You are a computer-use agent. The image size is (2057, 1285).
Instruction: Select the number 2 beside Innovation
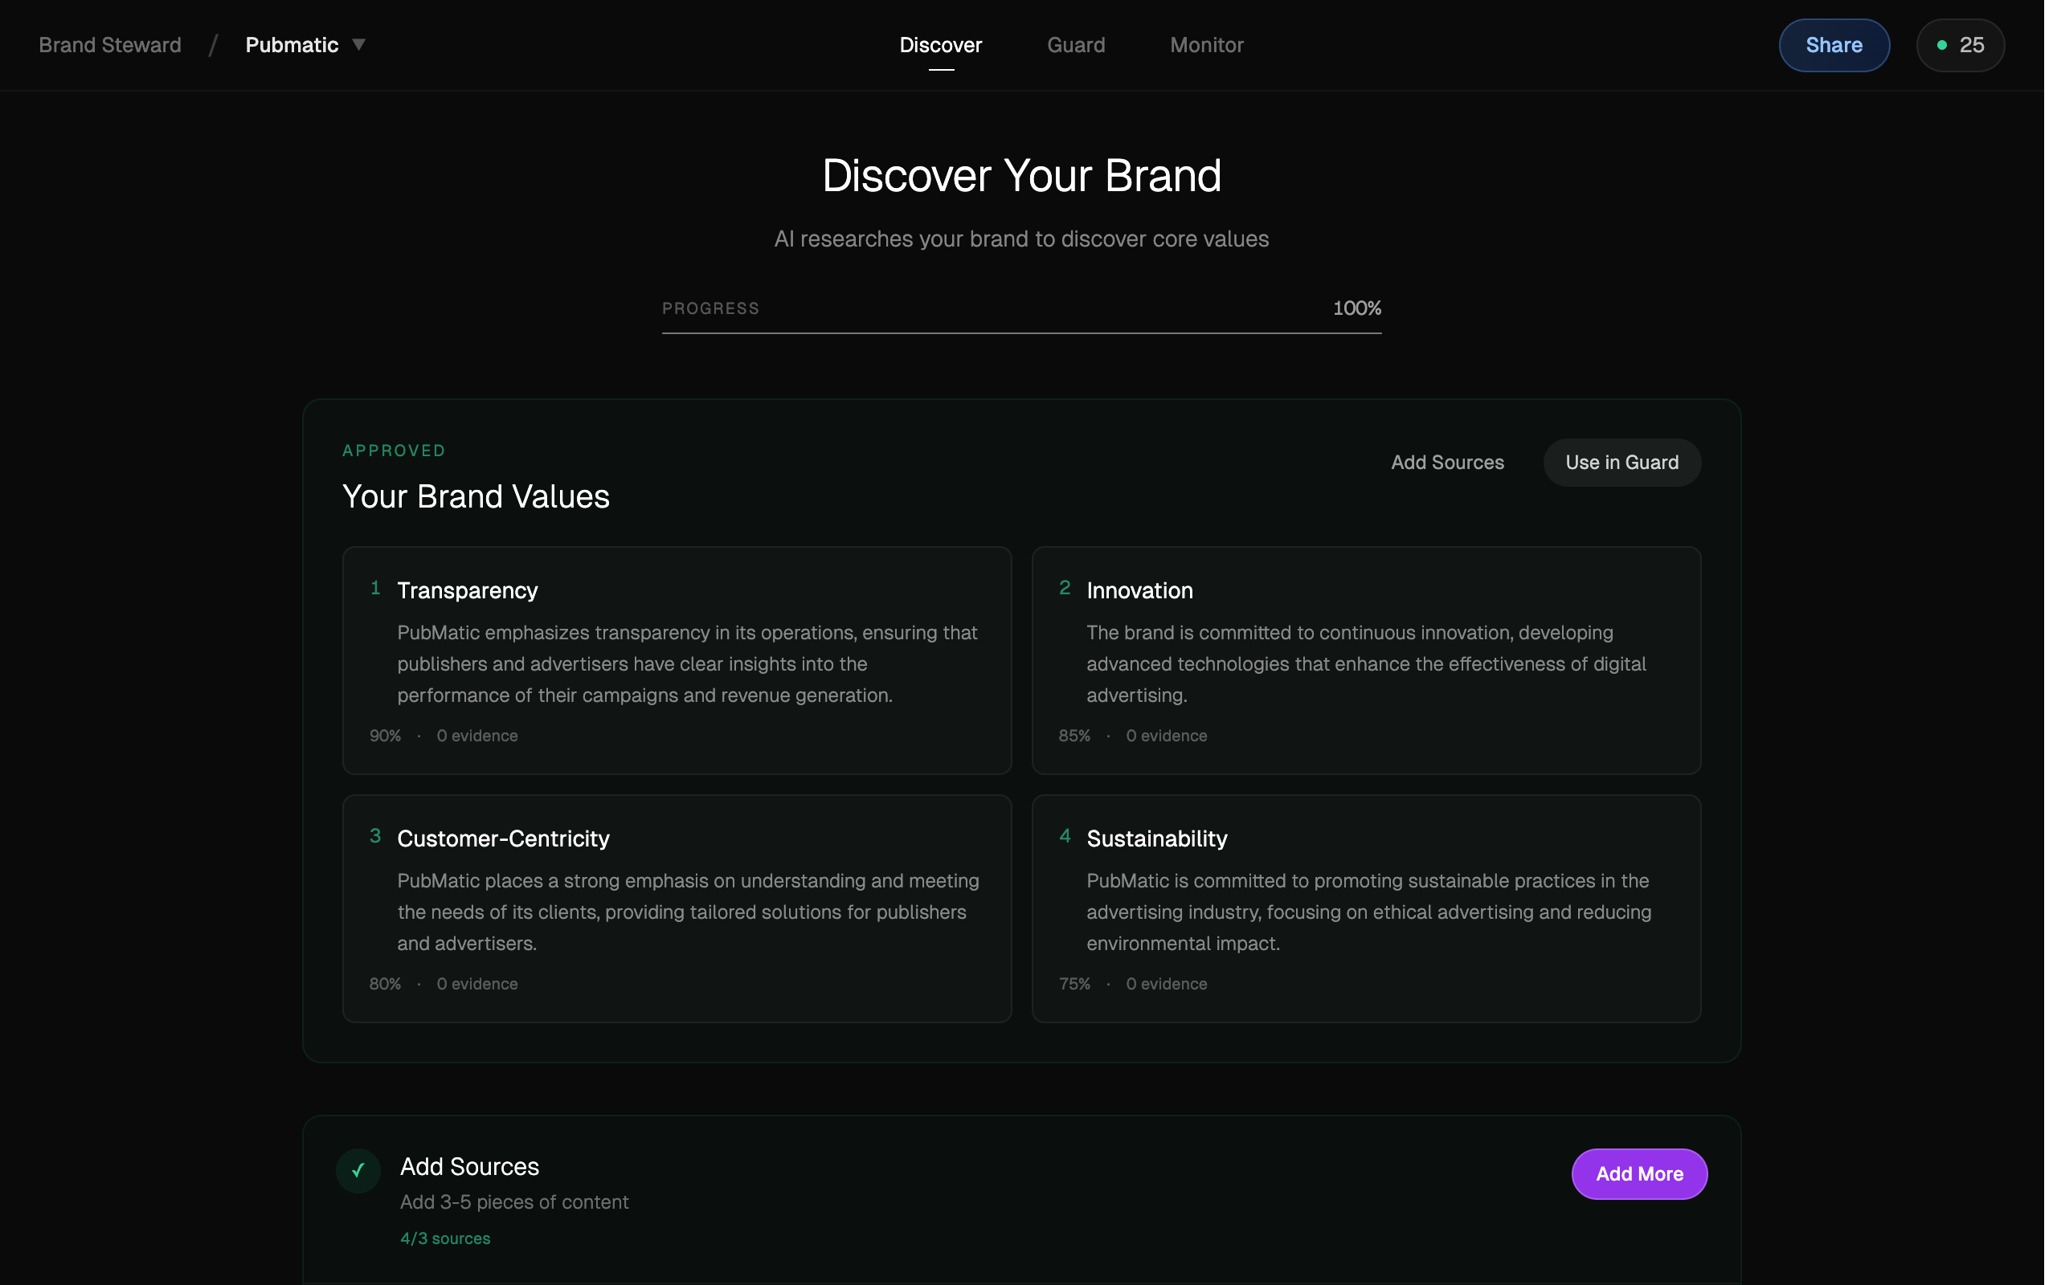point(1065,587)
